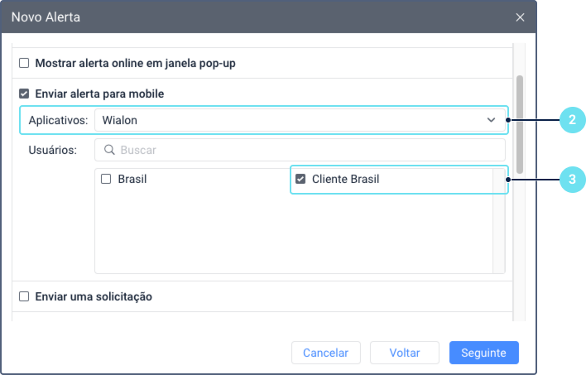Check the Brasil user checkbox

tap(106, 179)
